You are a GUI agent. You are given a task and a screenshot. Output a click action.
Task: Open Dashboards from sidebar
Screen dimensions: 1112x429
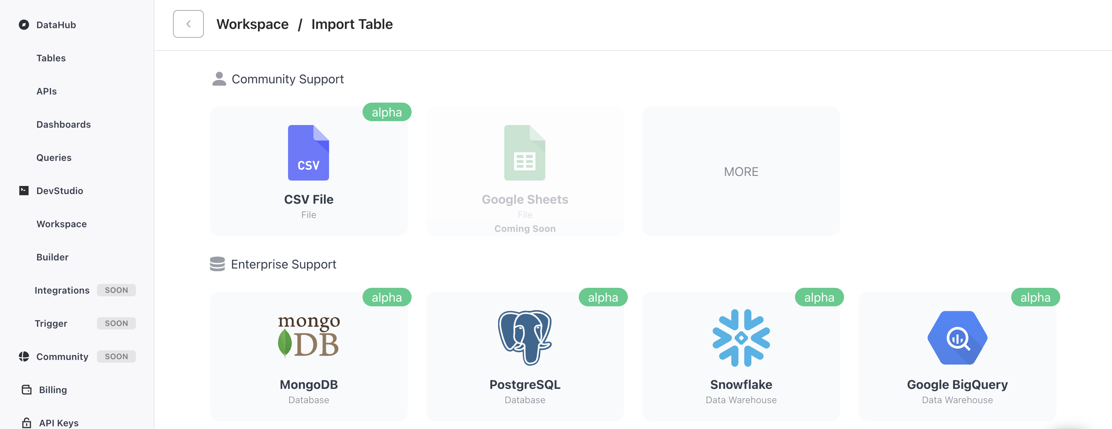pyautogui.click(x=63, y=124)
